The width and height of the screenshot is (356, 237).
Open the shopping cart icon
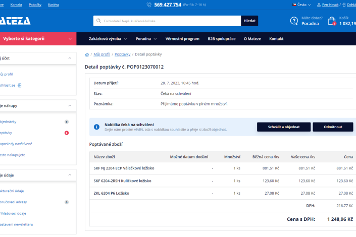pyautogui.click(x=332, y=21)
